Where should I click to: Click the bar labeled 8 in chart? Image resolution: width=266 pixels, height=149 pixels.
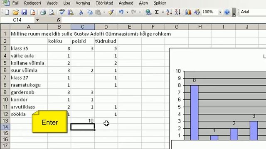pos(194,113)
